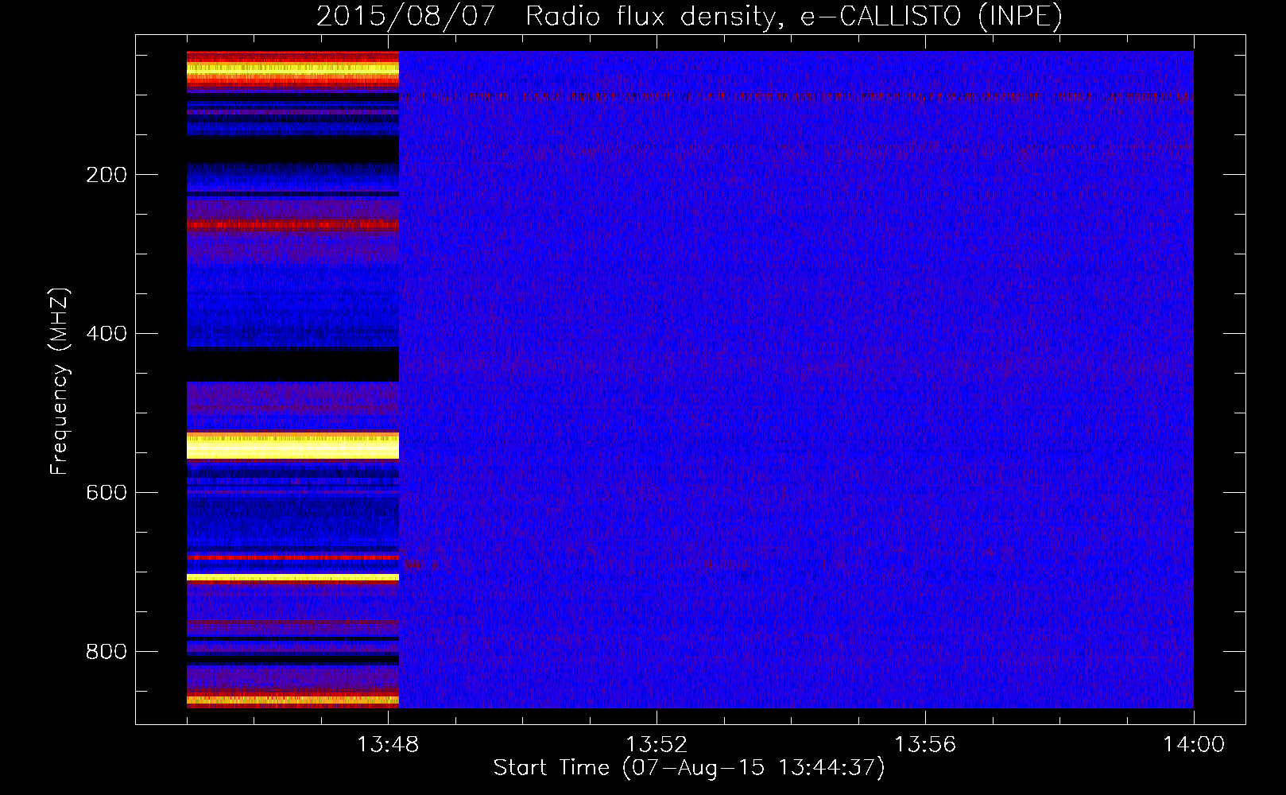The image size is (1286, 795).
Task: Click the 13:52 time tick label
Action: [x=657, y=745]
